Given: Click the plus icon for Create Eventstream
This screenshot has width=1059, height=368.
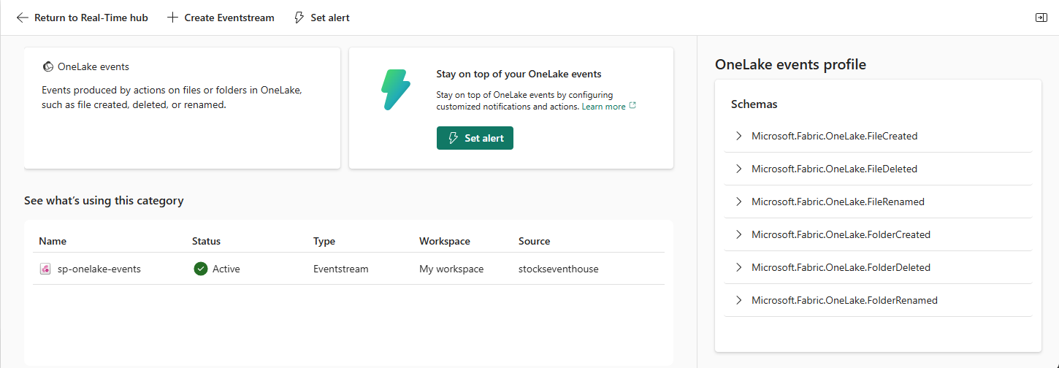Looking at the screenshot, I should pos(172,18).
